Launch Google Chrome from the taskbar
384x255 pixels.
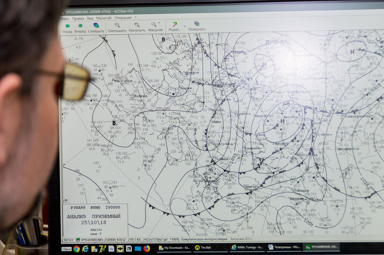(76, 249)
